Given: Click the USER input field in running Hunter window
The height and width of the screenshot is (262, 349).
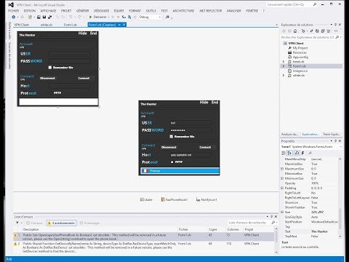Looking at the screenshot, I should click(190, 123).
